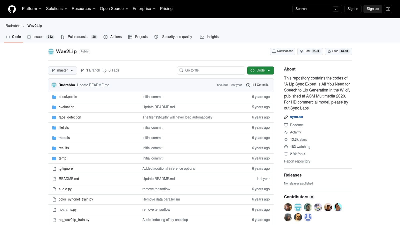View the 113 Commits history

(257, 85)
